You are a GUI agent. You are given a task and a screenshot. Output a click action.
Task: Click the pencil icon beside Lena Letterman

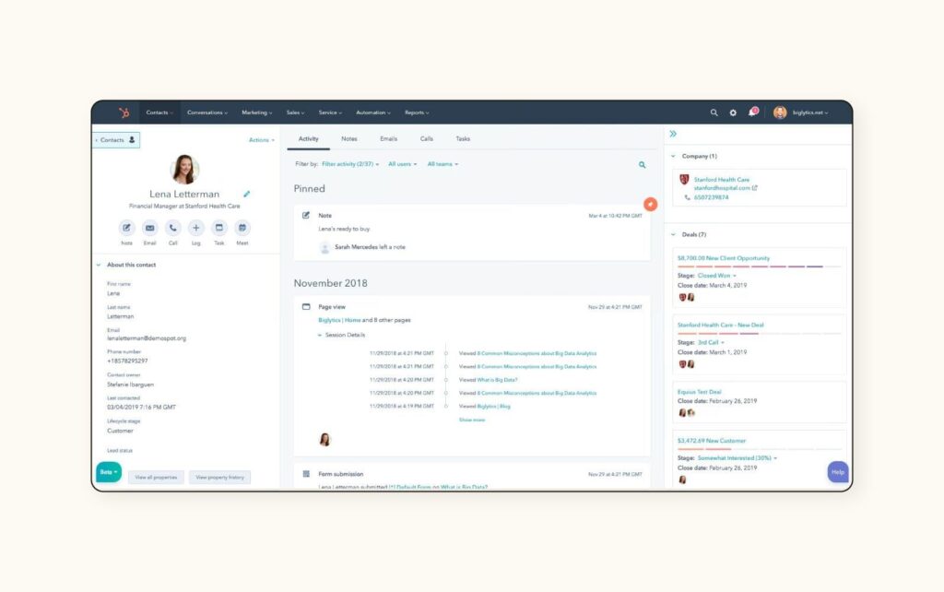[246, 195]
